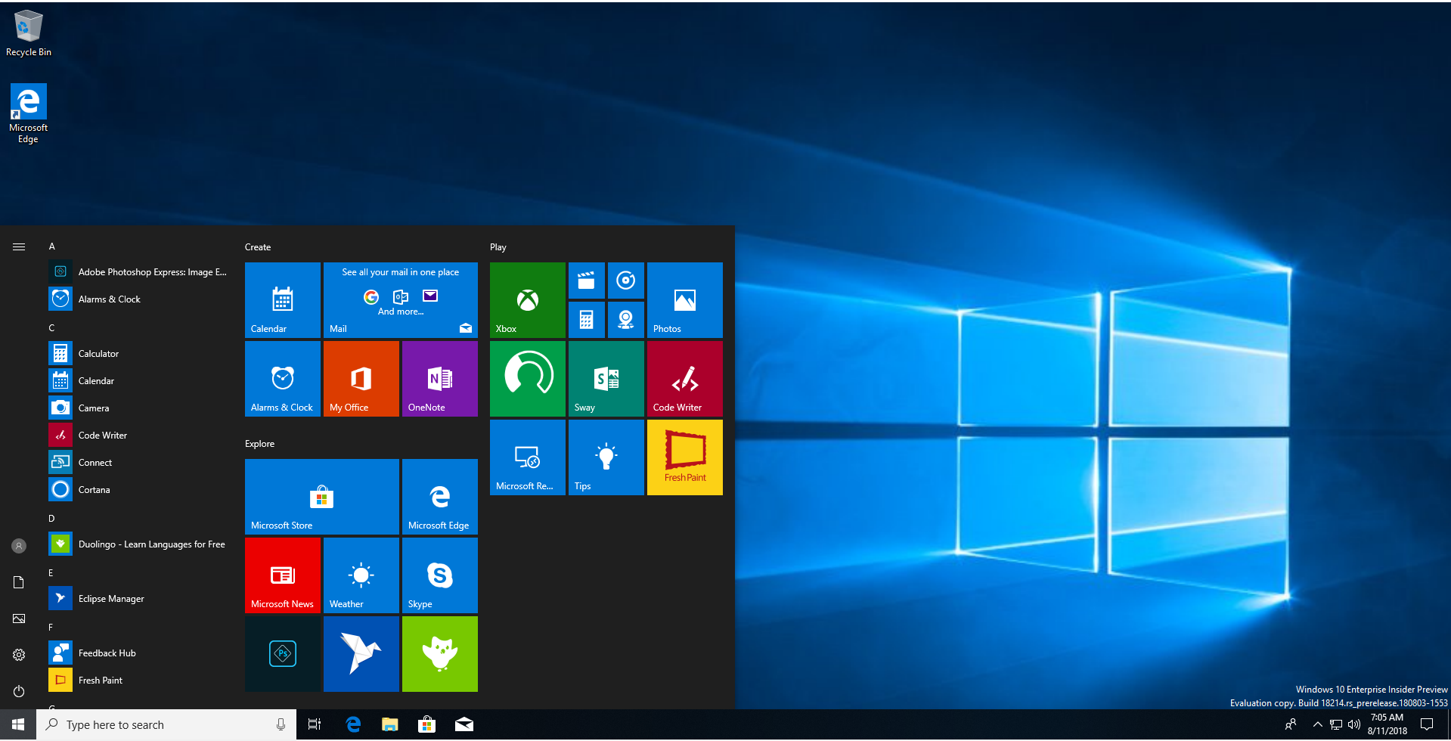Select Duolingo in the app list
1451x741 pixels.
[x=139, y=544]
